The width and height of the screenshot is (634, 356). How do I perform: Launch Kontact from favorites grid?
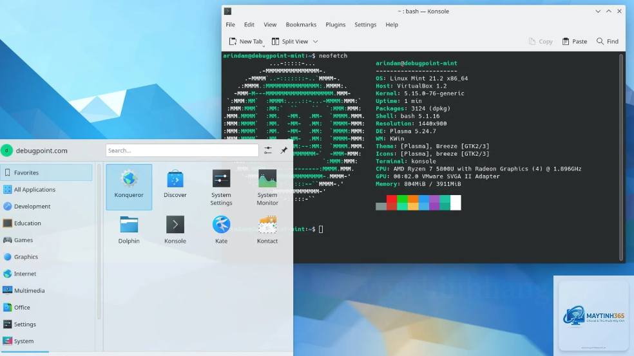(267, 225)
